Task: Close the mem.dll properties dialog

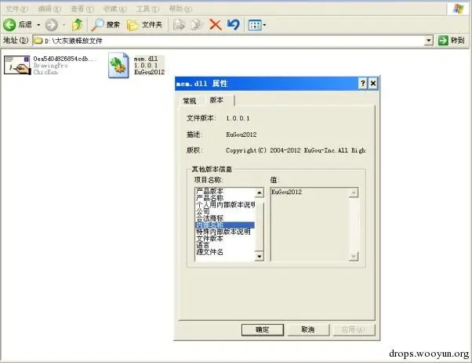Action: pos(373,83)
